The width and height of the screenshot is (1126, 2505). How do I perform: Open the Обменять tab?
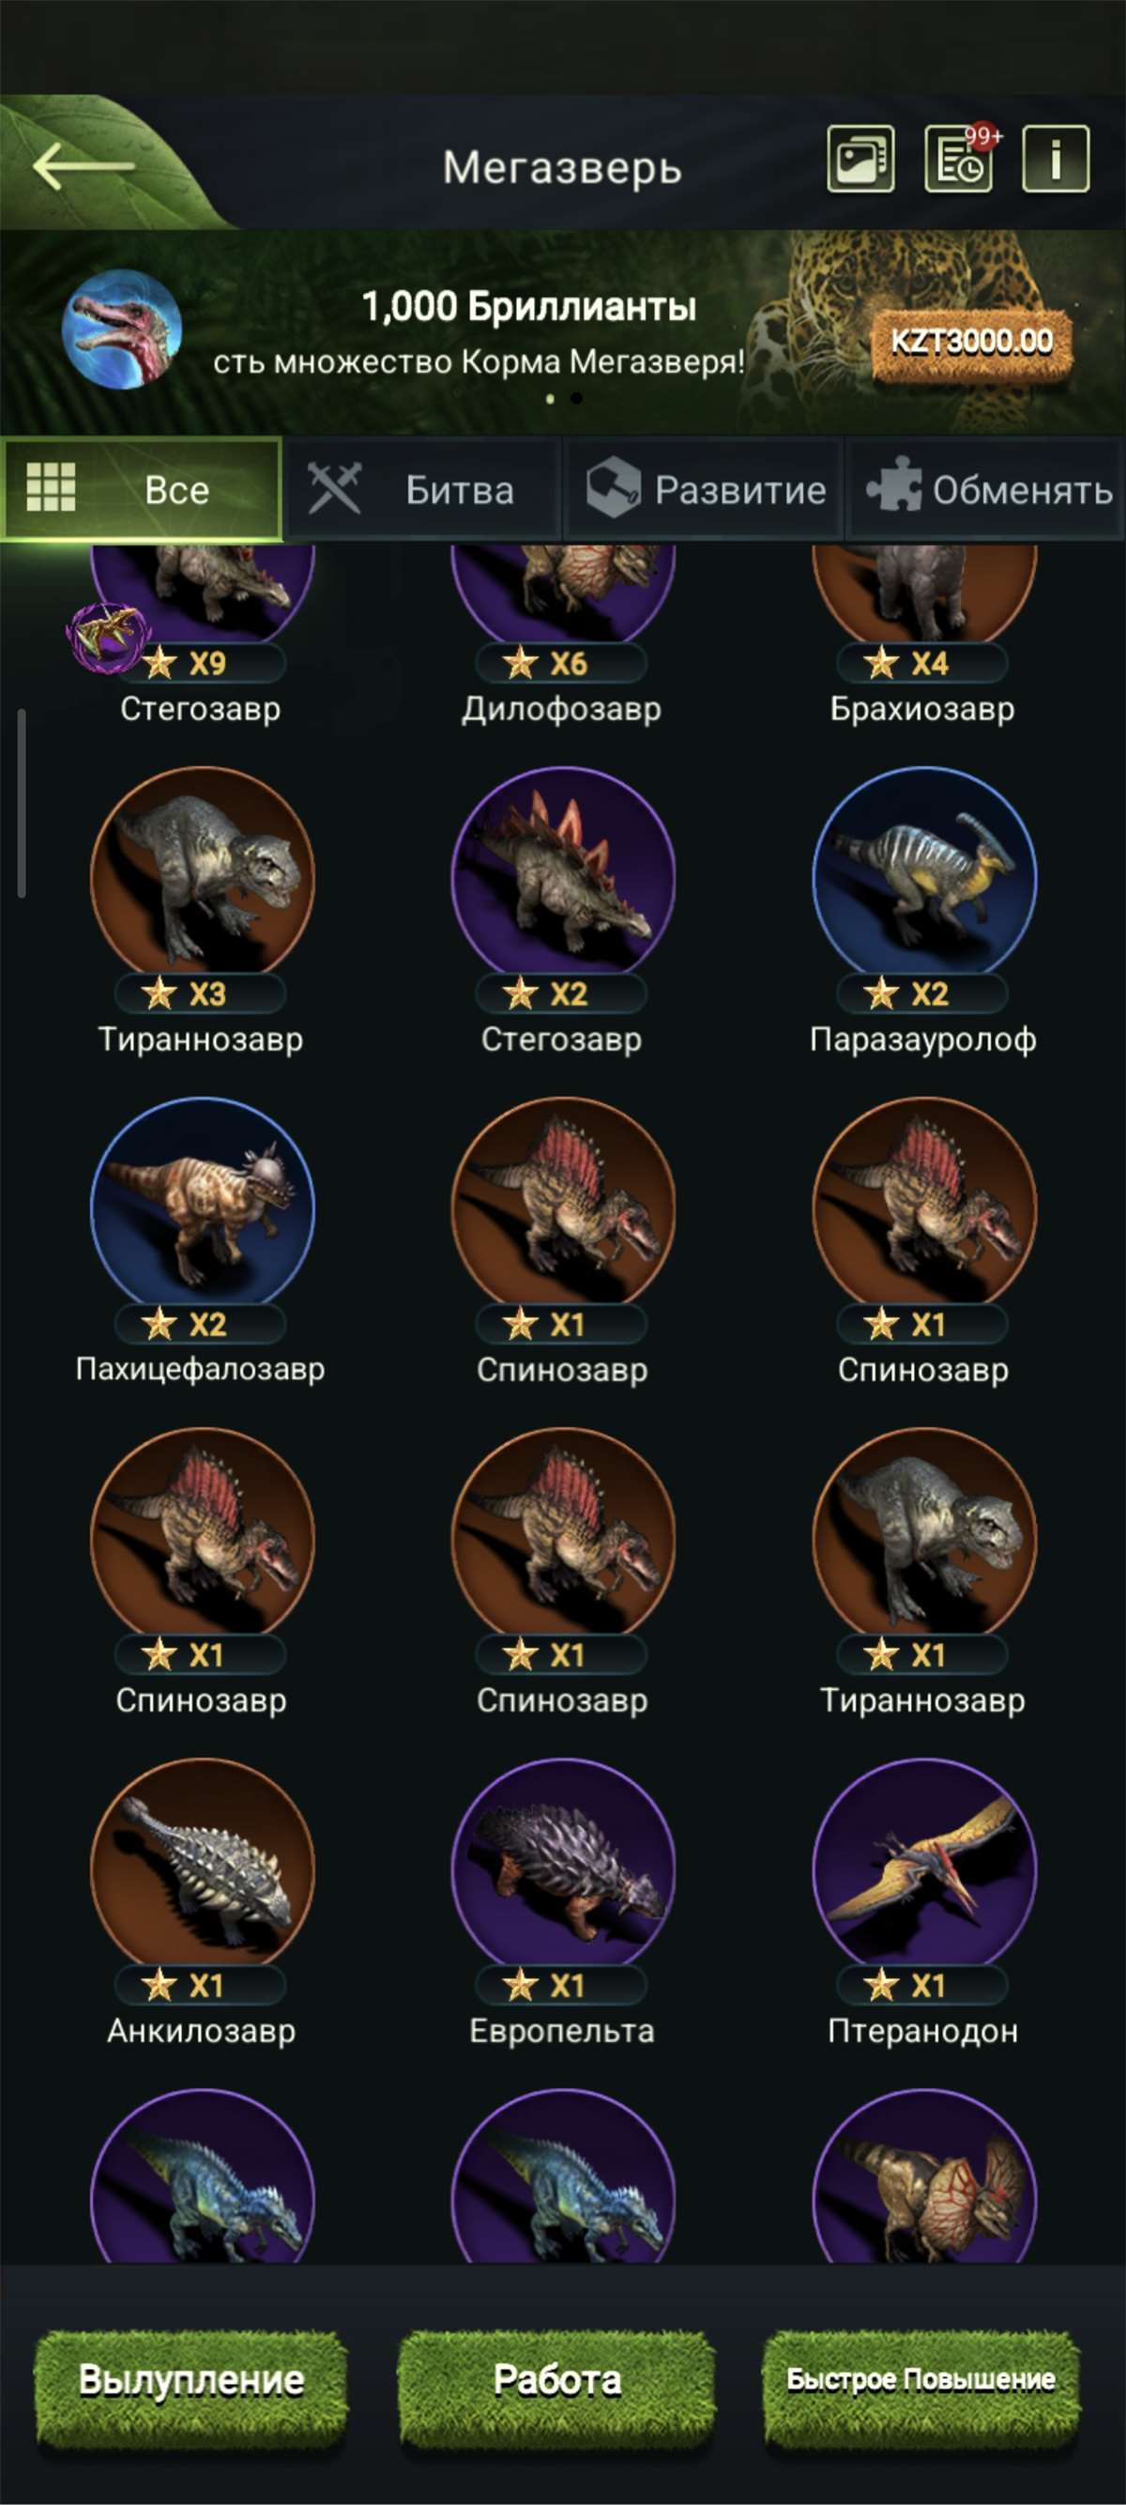coord(985,489)
